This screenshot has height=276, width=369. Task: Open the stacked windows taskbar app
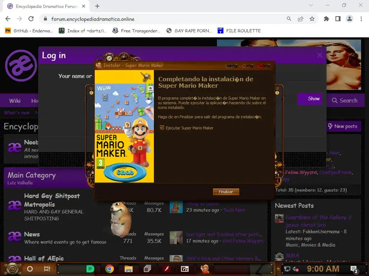[x=147, y=269]
